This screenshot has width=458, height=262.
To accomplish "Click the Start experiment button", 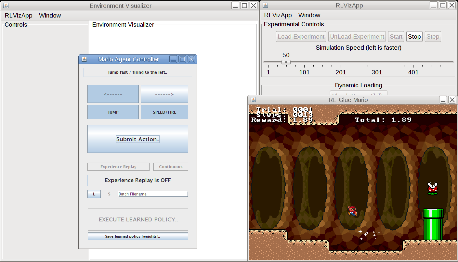I will (x=396, y=36).
